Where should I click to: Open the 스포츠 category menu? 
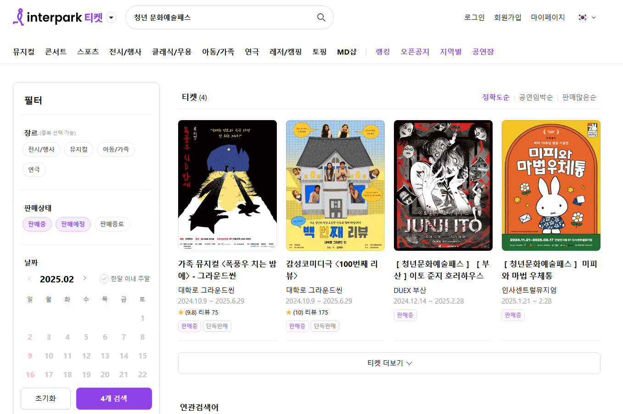88,52
